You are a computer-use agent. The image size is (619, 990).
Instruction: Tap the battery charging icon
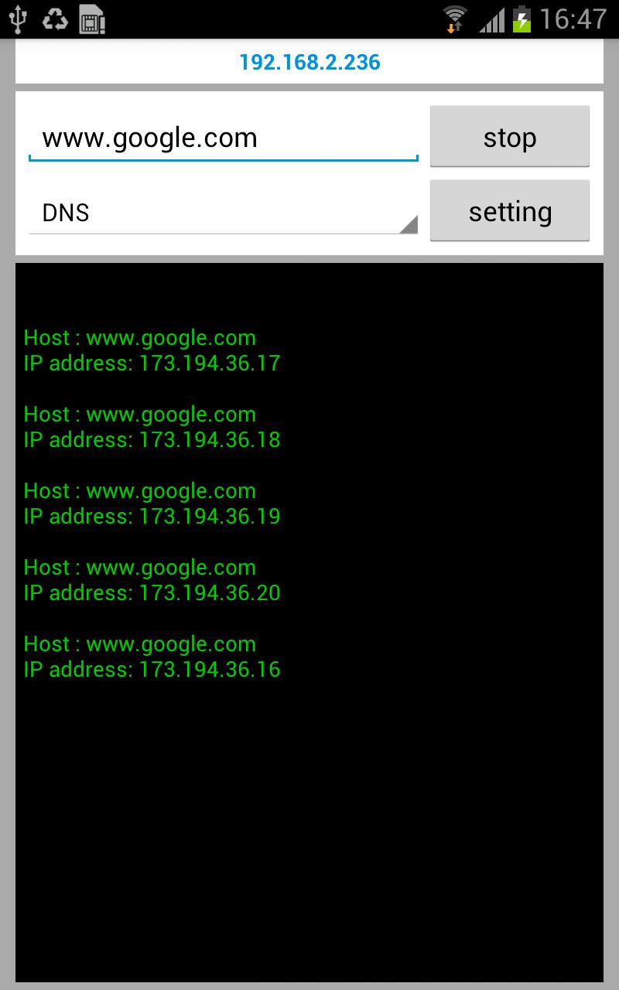pos(522,19)
